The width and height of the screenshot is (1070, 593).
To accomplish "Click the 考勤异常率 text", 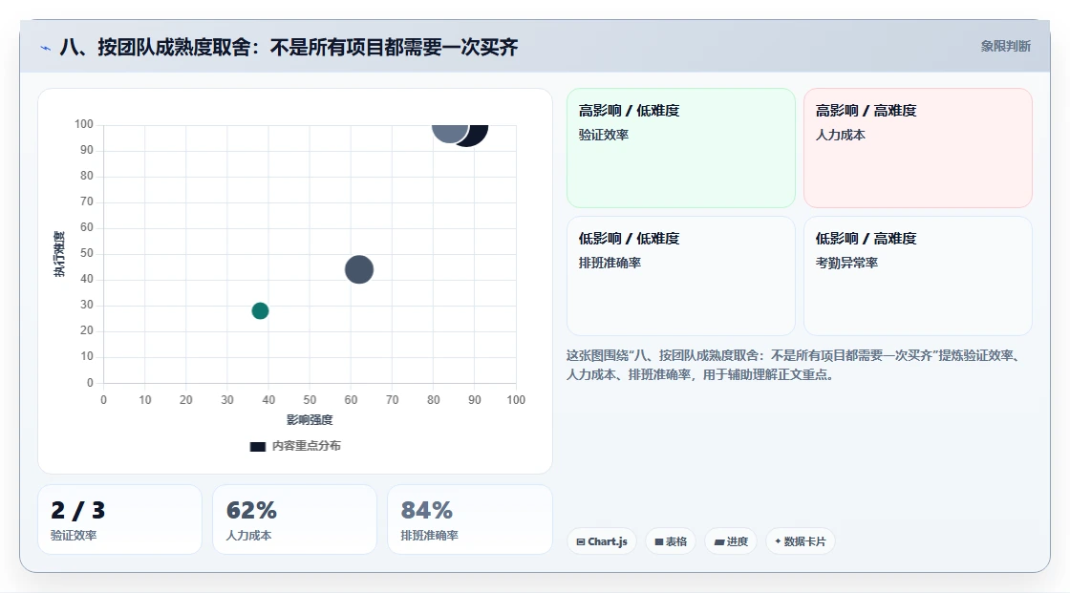I will (846, 263).
